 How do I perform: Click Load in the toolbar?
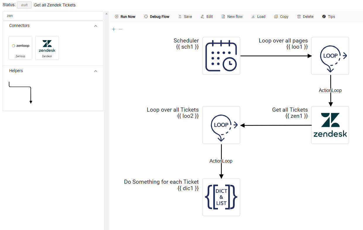pos(258,17)
